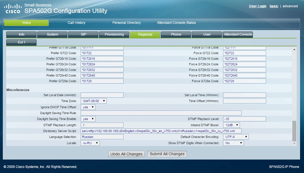
Task: Switch to the Phone tab
Action: [x=176, y=34]
